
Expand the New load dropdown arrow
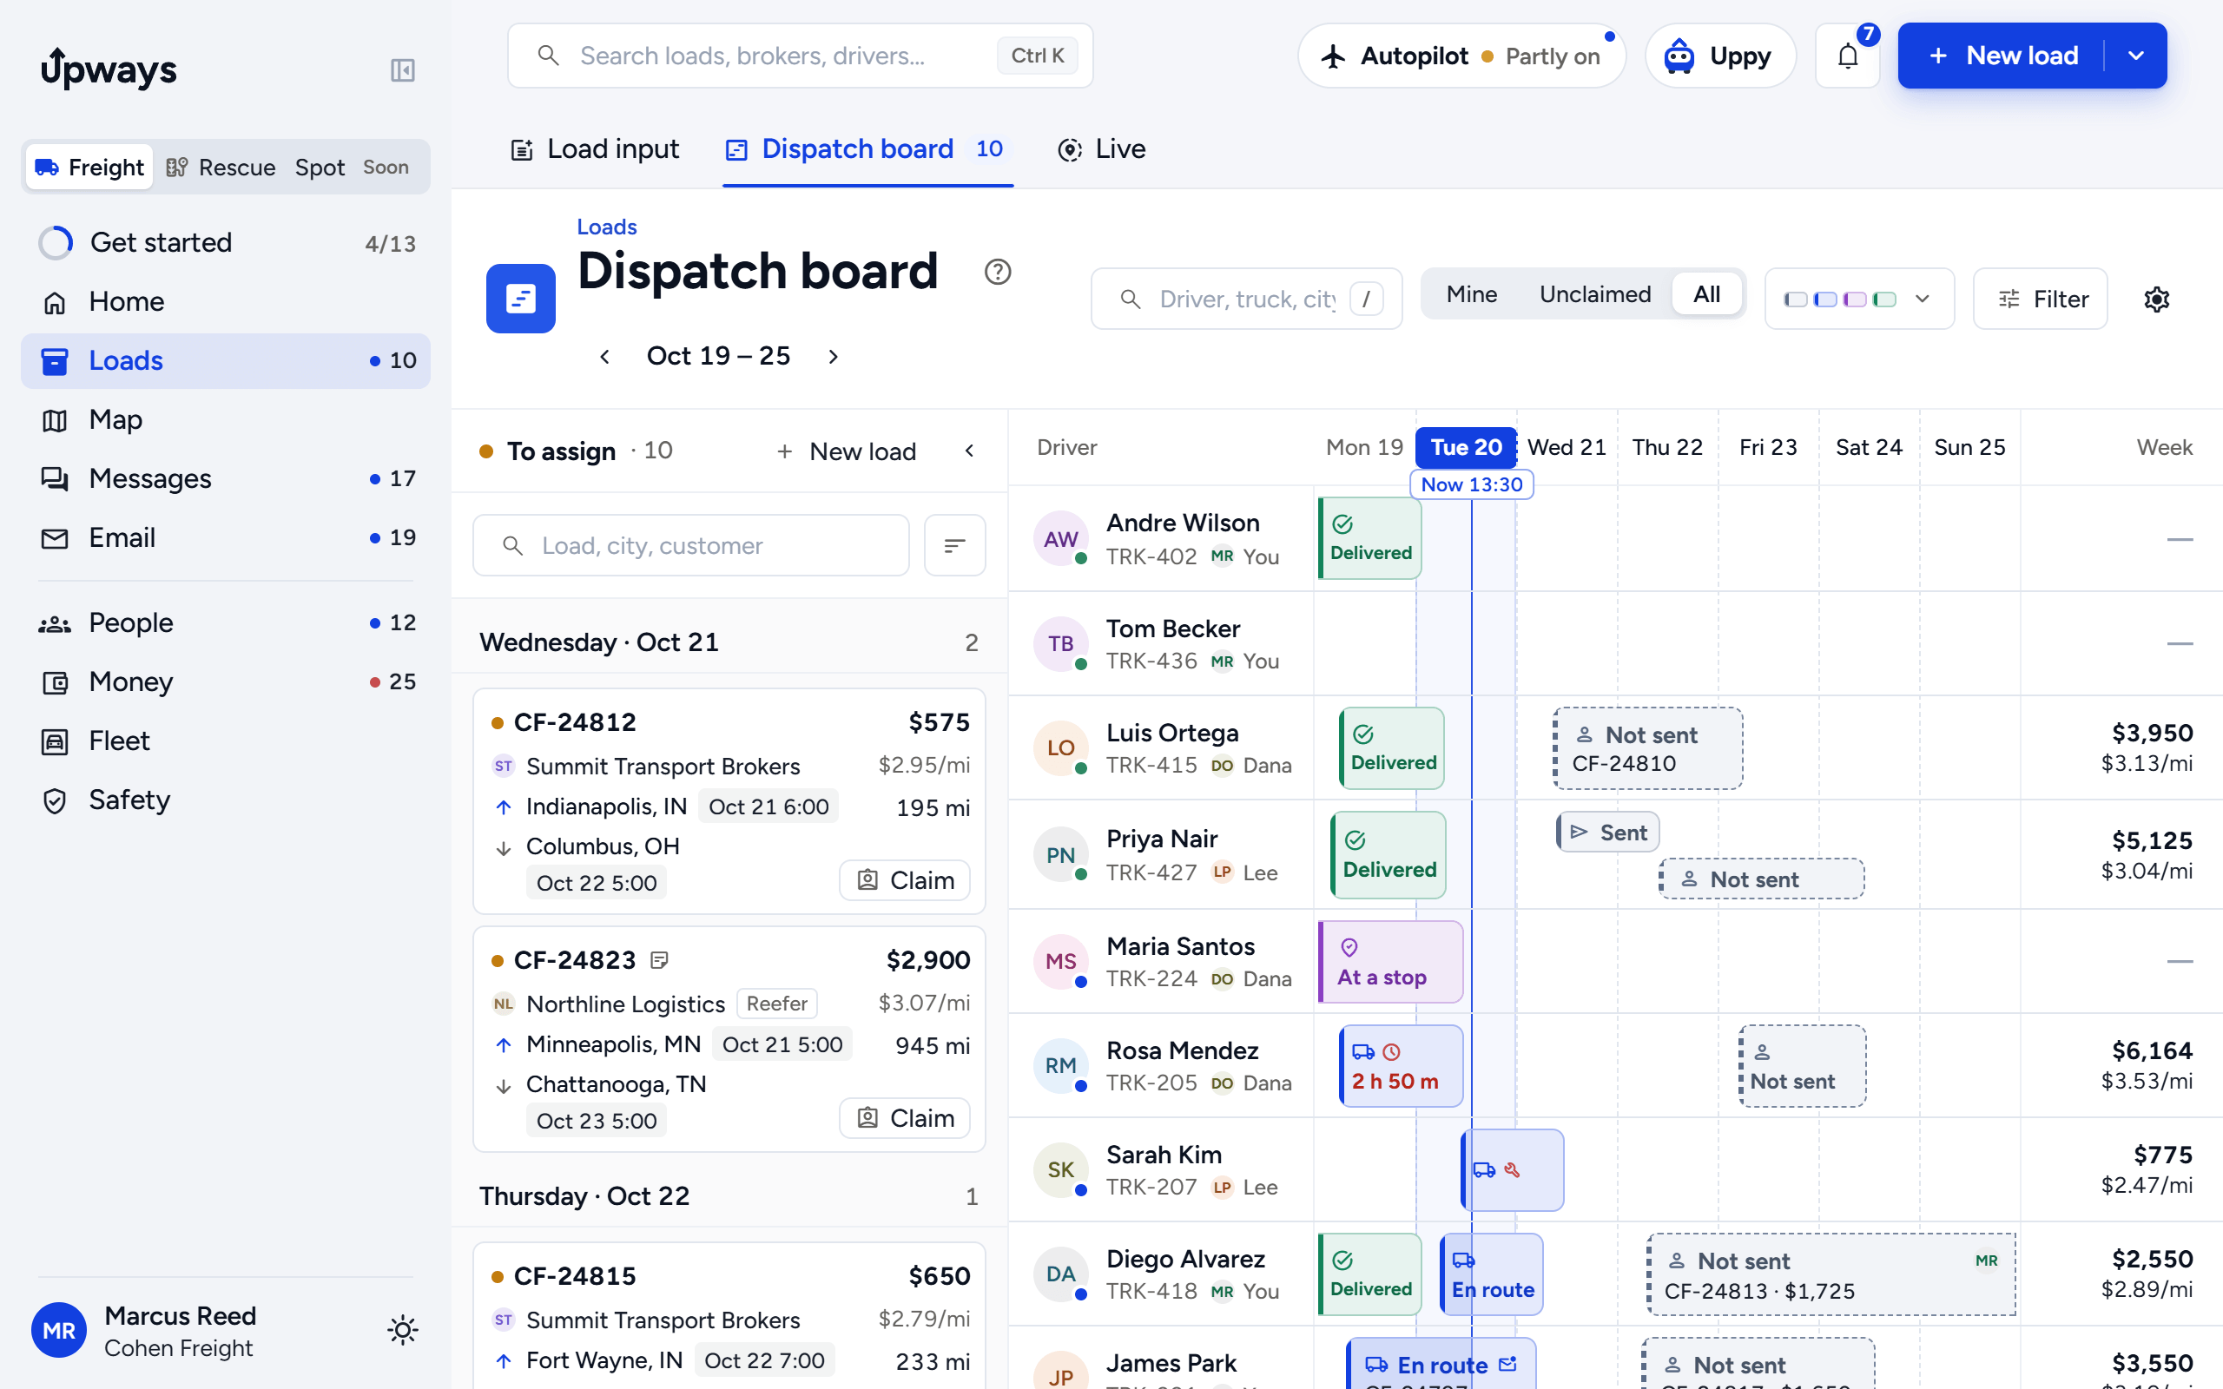(2136, 56)
